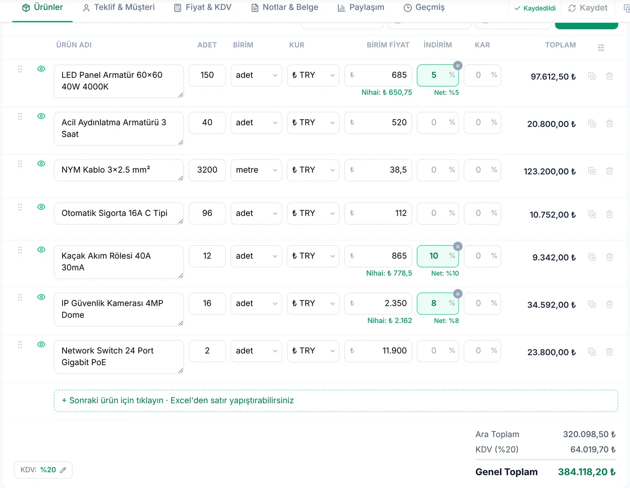Click the Kaydet button
630x488 pixels.
(x=588, y=8)
